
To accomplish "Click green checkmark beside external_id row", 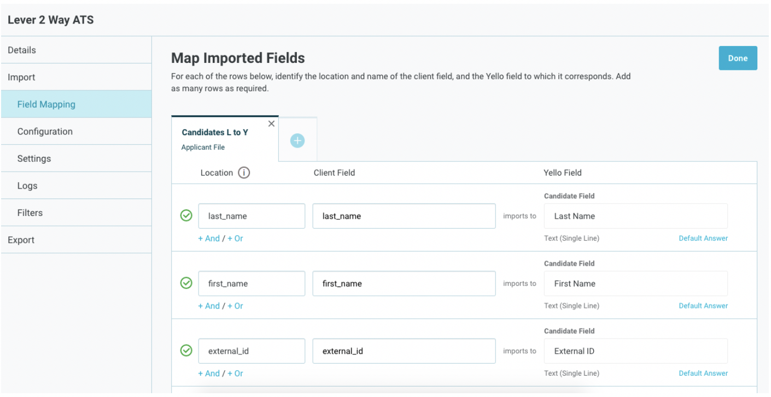I will 186,351.
